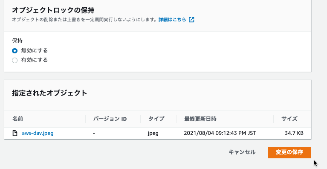
Task: Click the file icon beside aws-dav.jpeg
Action: click(x=15, y=133)
